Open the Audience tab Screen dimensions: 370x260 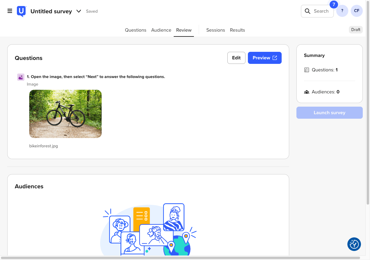pyautogui.click(x=161, y=30)
